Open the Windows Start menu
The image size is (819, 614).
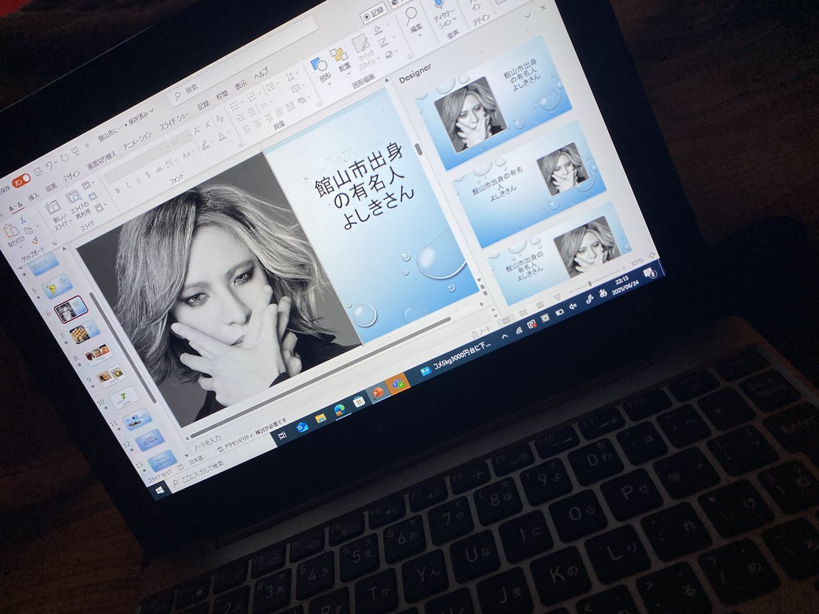(x=160, y=490)
